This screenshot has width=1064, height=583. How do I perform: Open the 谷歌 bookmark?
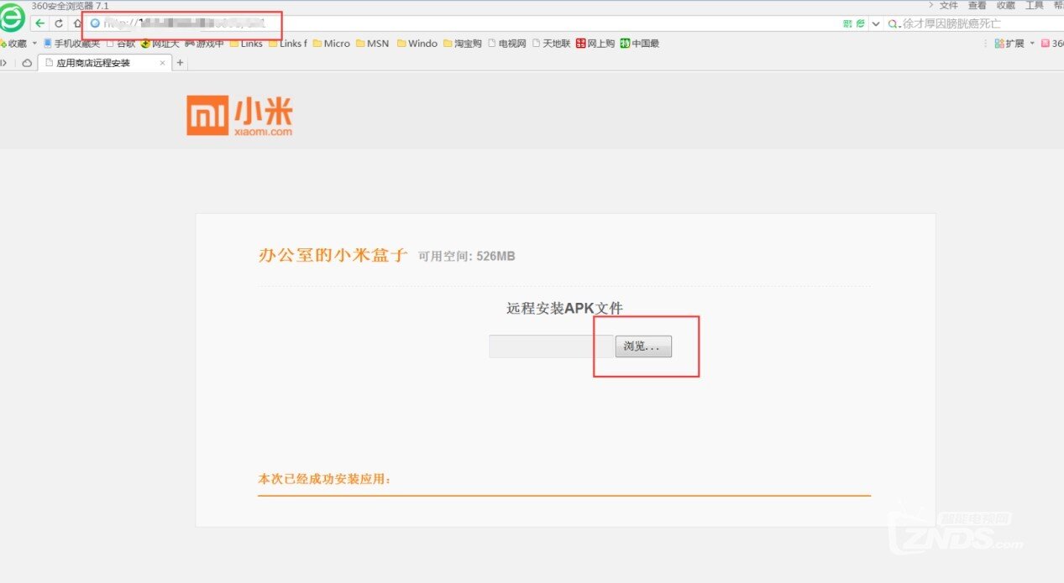tap(120, 44)
